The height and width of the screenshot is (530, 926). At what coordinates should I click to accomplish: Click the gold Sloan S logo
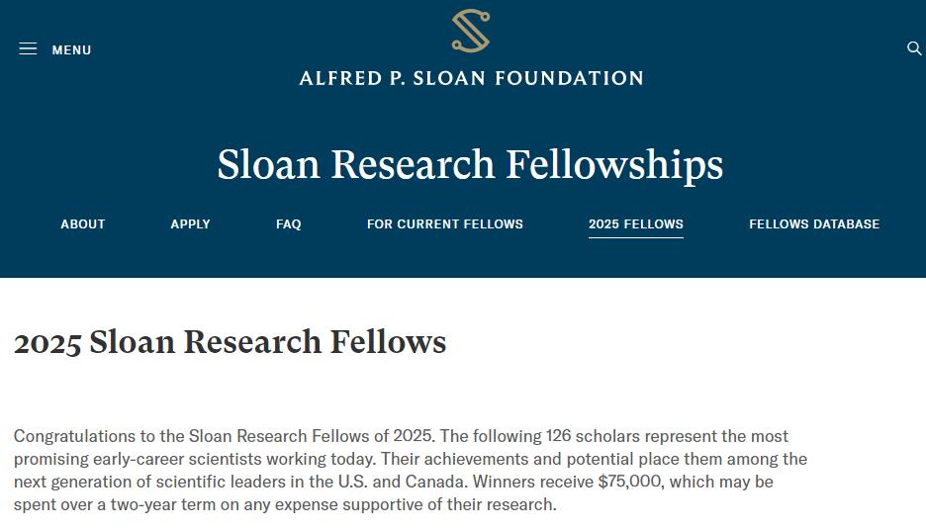(471, 30)
